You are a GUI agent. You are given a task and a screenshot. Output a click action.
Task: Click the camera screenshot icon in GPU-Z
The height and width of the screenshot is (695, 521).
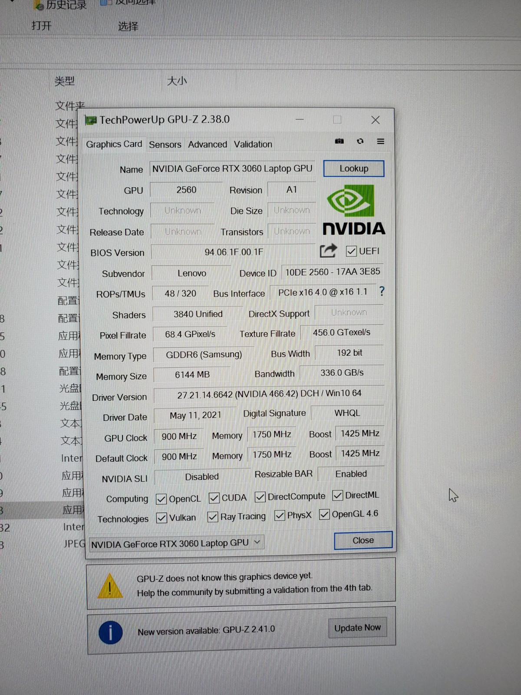click(339, 141)
